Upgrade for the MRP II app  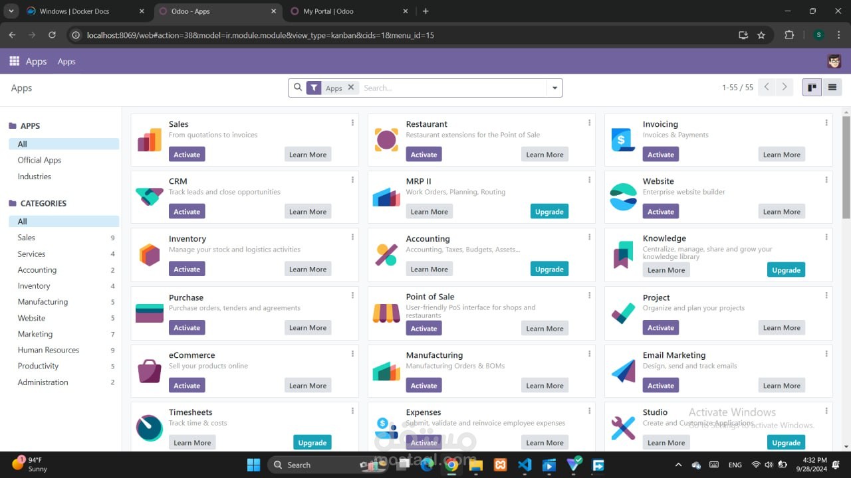tap(549, 211)
